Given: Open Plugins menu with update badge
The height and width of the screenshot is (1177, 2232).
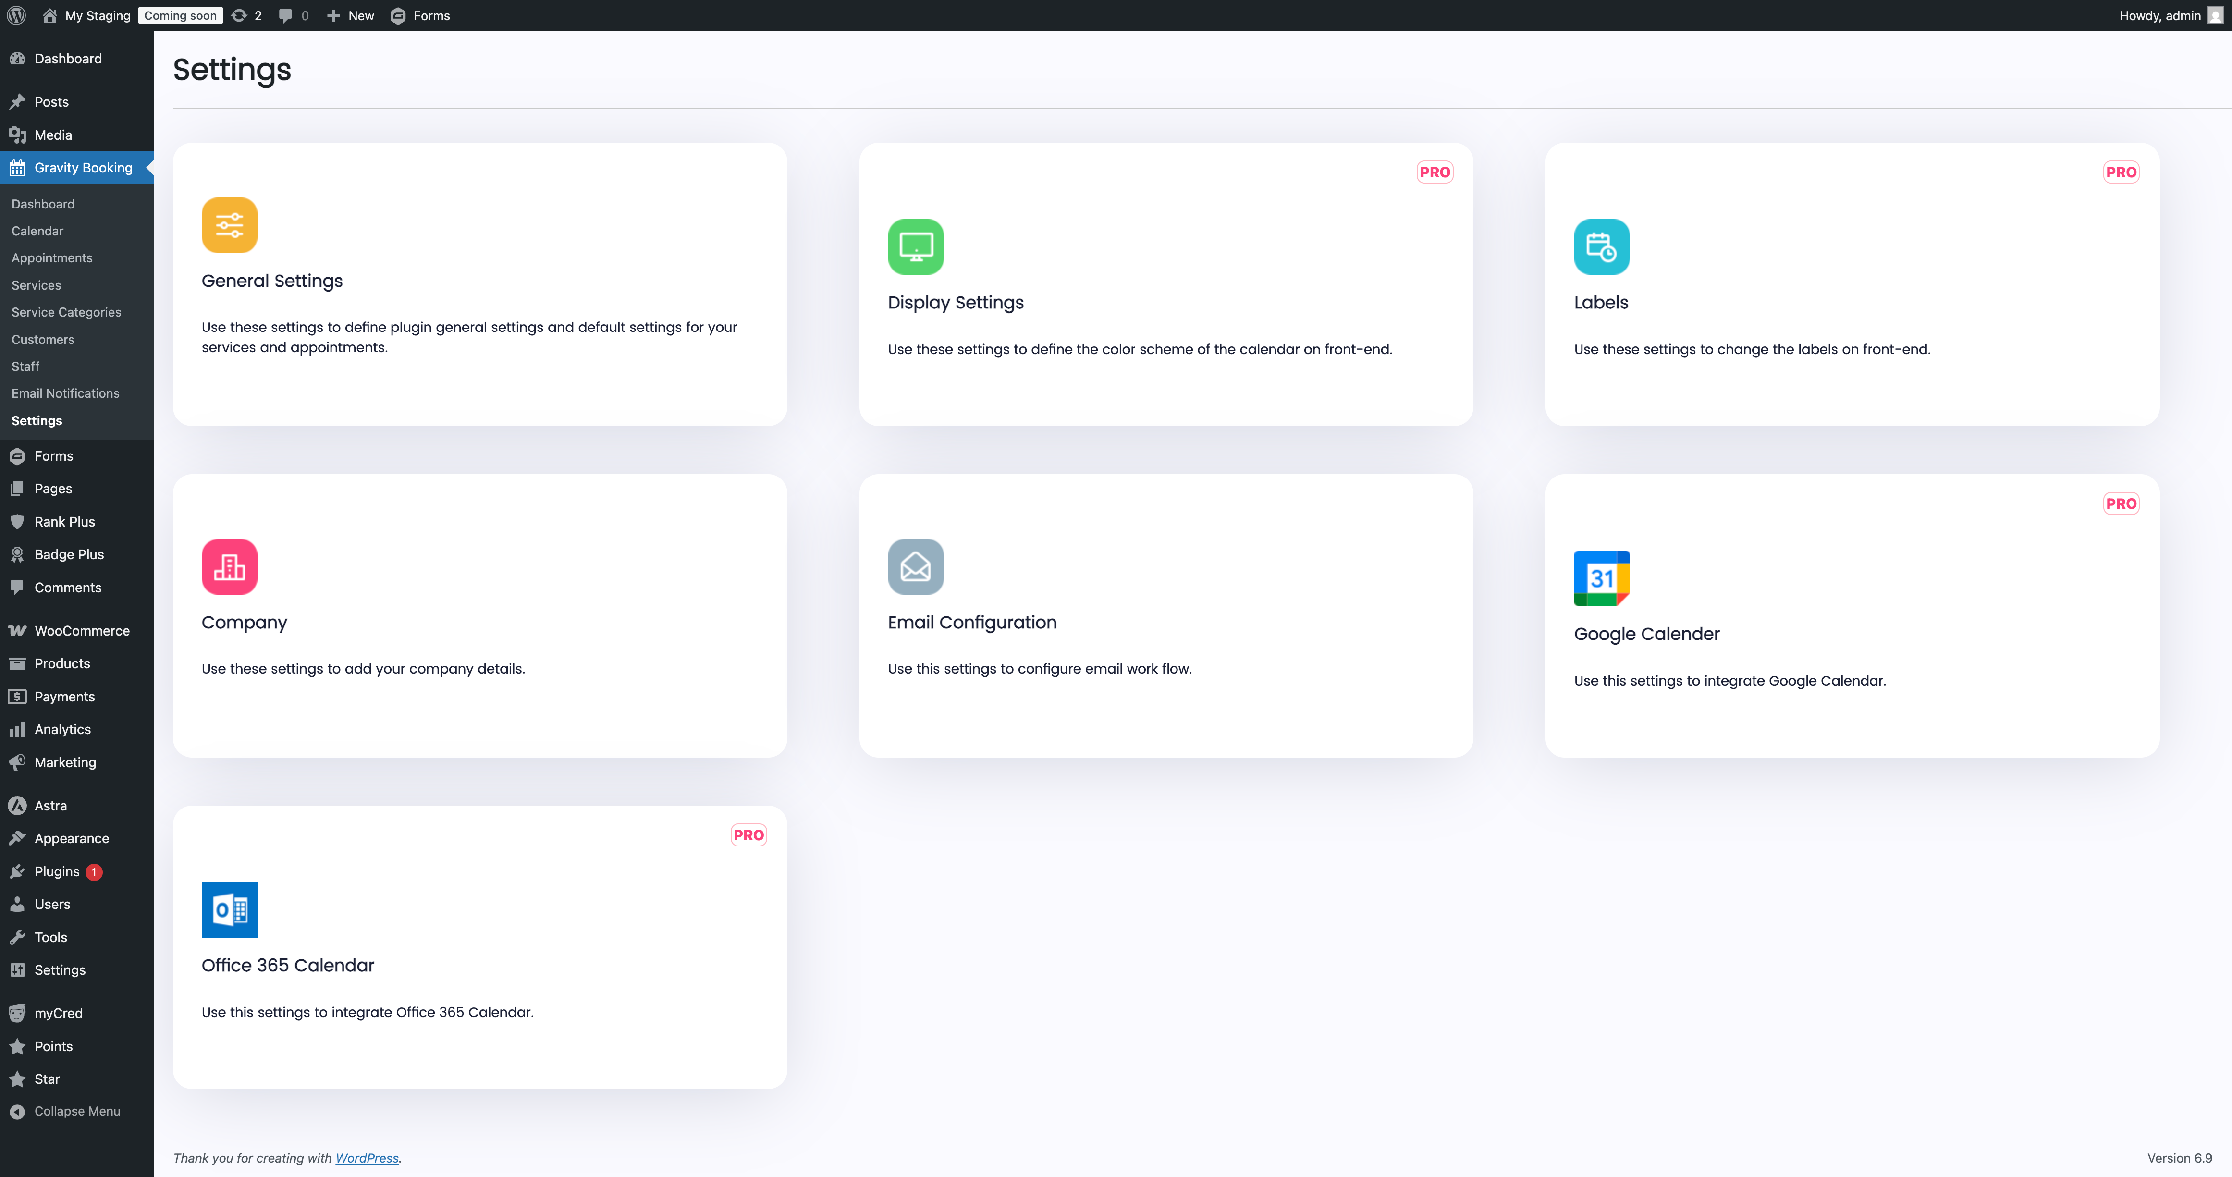Looking at the screenshot, I should 57,872.
